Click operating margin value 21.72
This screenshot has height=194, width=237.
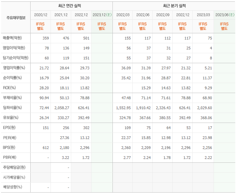(44, 68)
